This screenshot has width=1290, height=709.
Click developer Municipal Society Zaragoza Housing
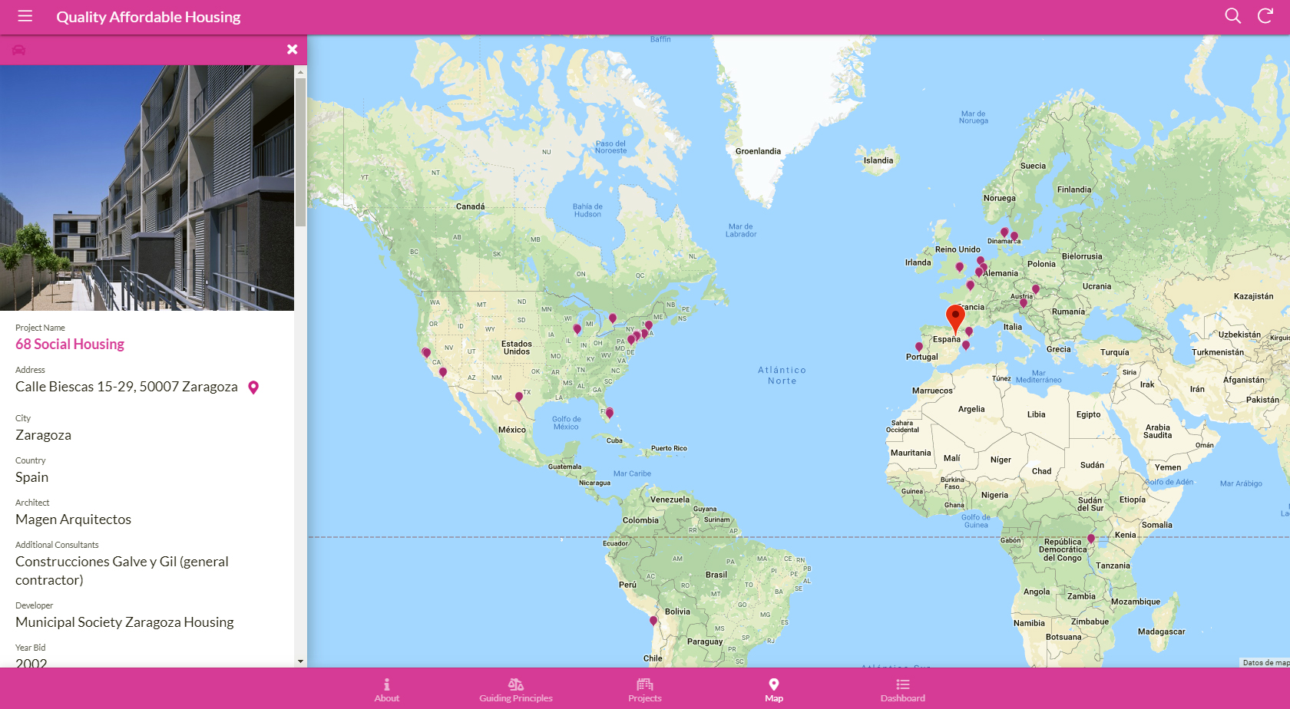124,622
